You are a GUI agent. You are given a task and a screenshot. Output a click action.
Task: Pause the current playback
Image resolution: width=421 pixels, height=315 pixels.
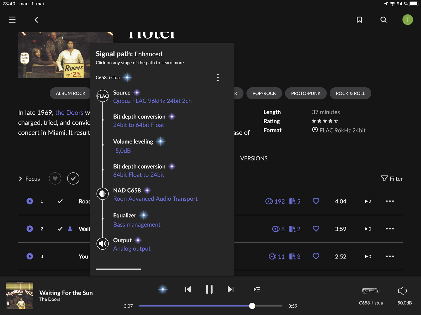[209, 289]
